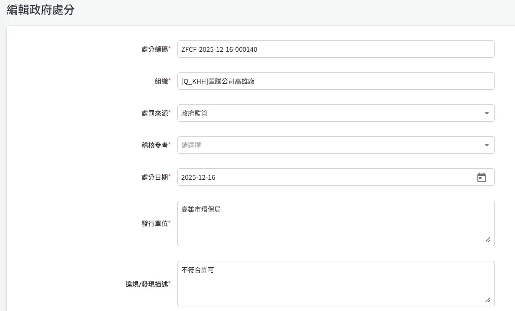Click the 處罰來源 dropdown arrow
The image size is (515, 311).
486,113
